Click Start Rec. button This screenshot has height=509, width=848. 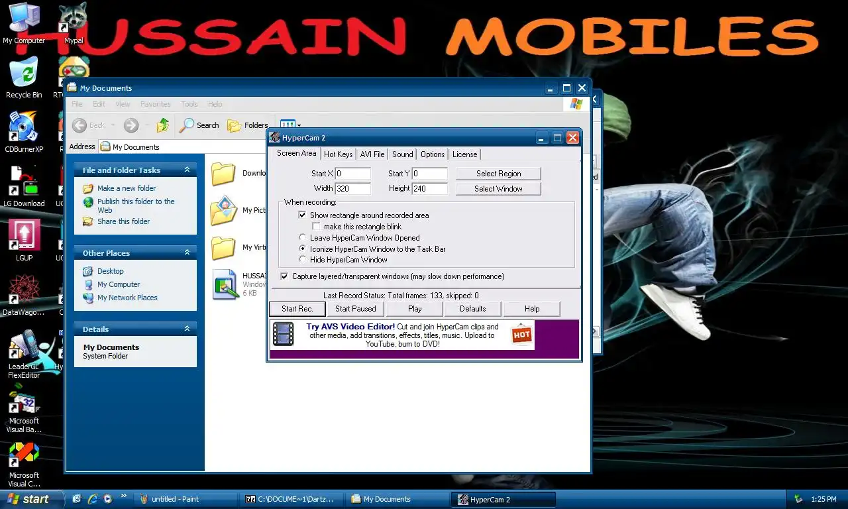click(297, 309)
